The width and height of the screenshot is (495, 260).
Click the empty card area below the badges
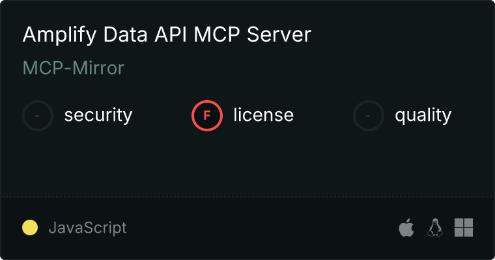tap(247, 162)
